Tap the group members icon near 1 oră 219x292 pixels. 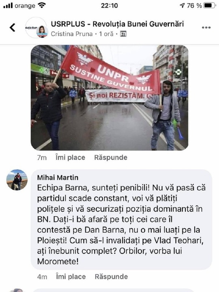(x=123, y=34)
